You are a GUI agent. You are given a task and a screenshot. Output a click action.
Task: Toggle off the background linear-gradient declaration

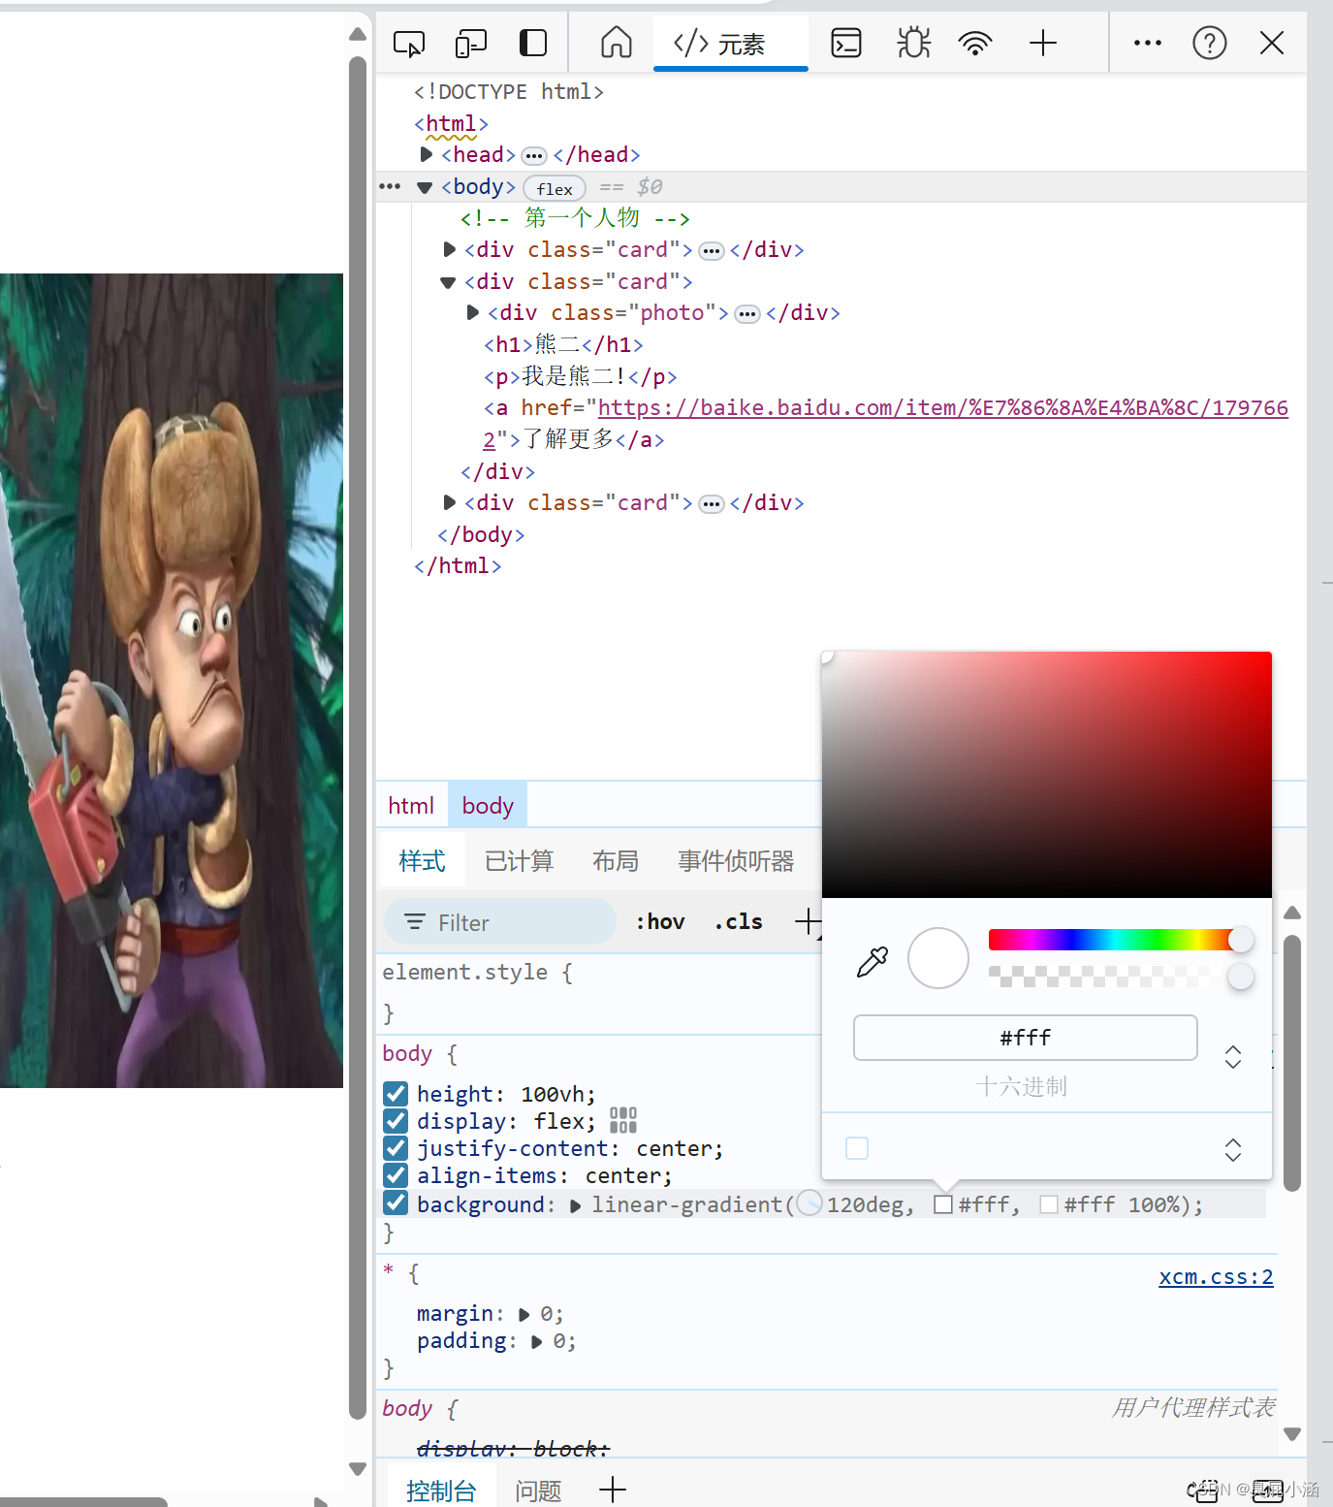(x=396, y=1203)
